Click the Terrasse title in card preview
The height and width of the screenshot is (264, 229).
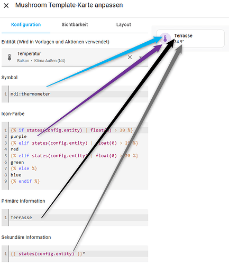183,36
